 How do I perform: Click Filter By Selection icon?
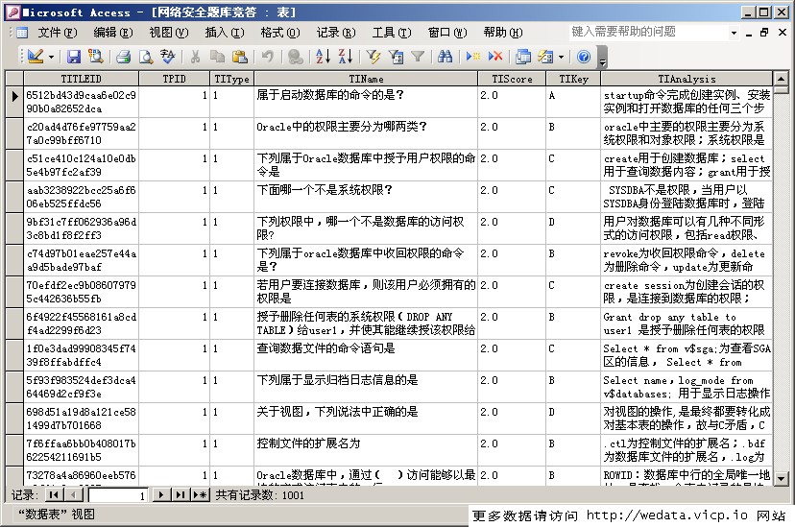[x=373, y=57]
